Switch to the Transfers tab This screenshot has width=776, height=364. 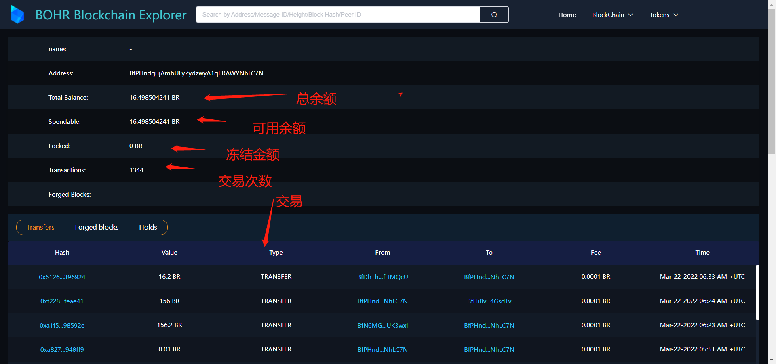click(40, 227)
